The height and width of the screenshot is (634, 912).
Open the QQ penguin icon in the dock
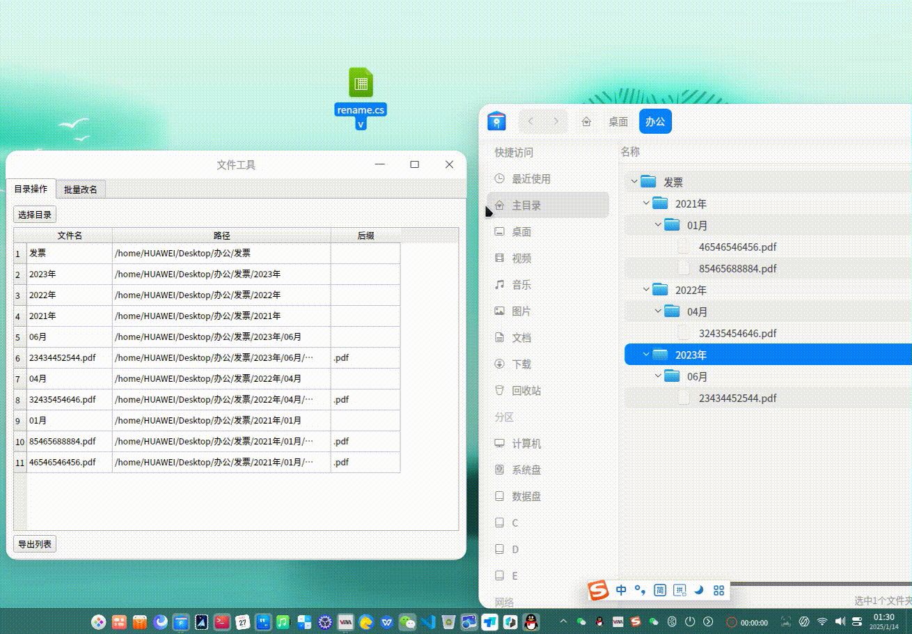pos(530,621)
